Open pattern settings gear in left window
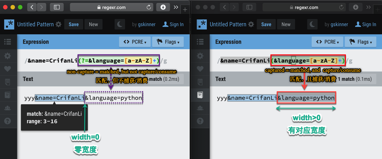 [x=58, y=24]
